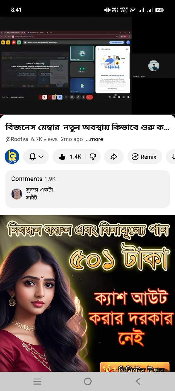Tap the Bengali video title text
The width and height of the screenshot is (175, 391).
87,128
